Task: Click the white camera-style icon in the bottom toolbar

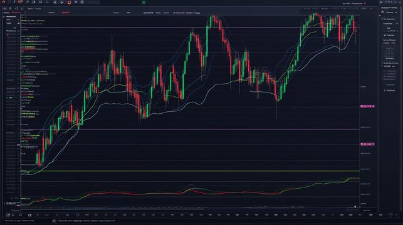Action: (30, 215)
